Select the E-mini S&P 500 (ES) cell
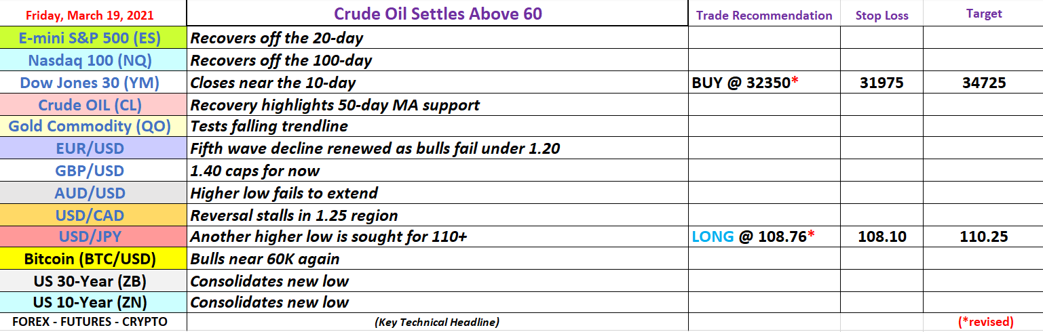The image size is (1043, 332). click(93, 39)
